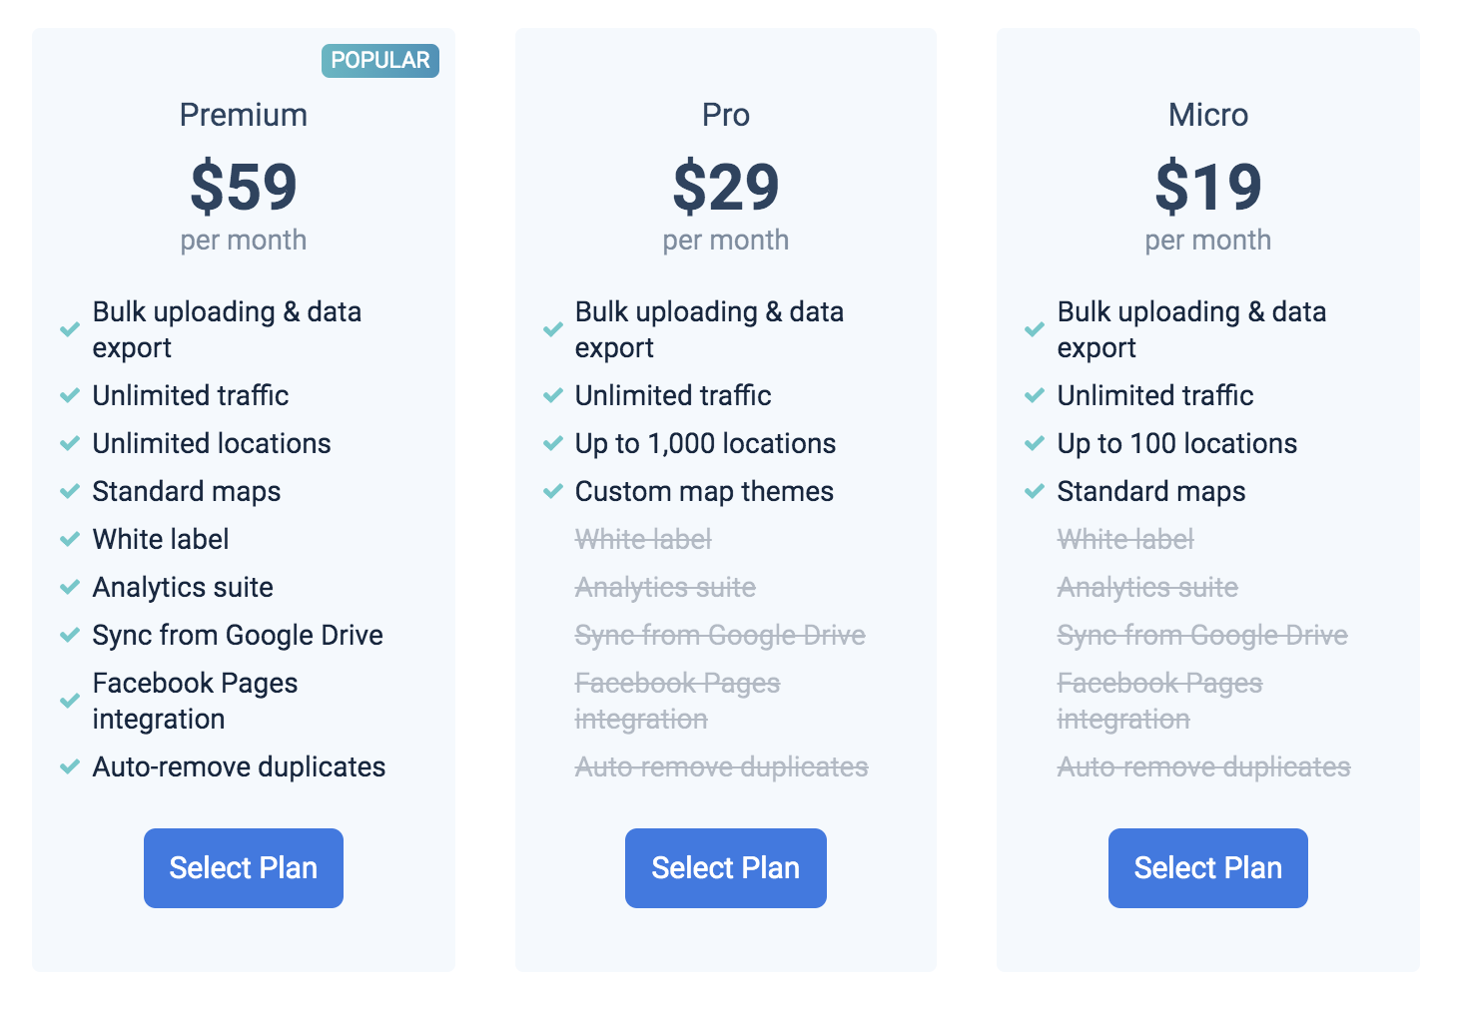Select the Pro plan button

pos(726,868)
